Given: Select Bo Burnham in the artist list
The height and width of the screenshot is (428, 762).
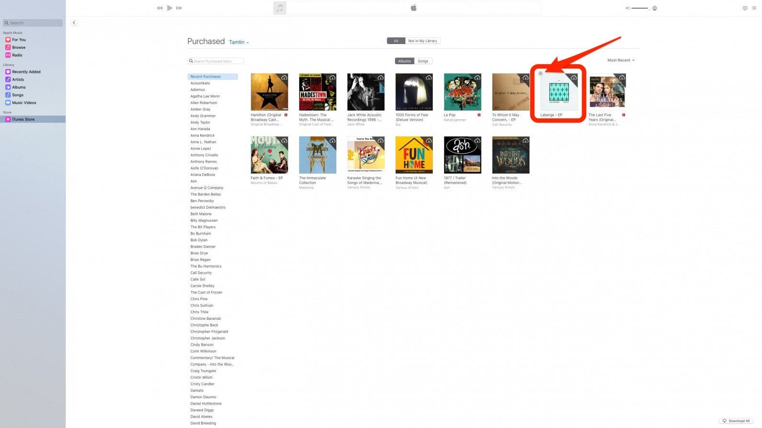Looking at the screenshot, I should click(200, 234).
